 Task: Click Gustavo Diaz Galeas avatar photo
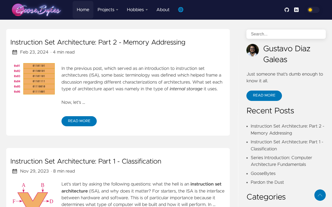(x=253, y=50)
